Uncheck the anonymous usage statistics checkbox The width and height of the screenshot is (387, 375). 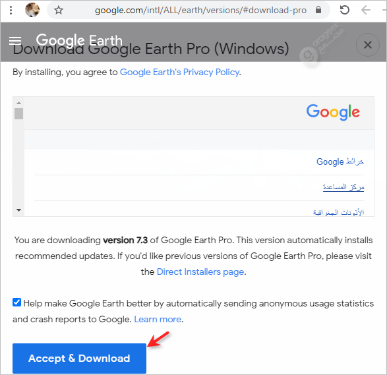[x=16, y=303]
